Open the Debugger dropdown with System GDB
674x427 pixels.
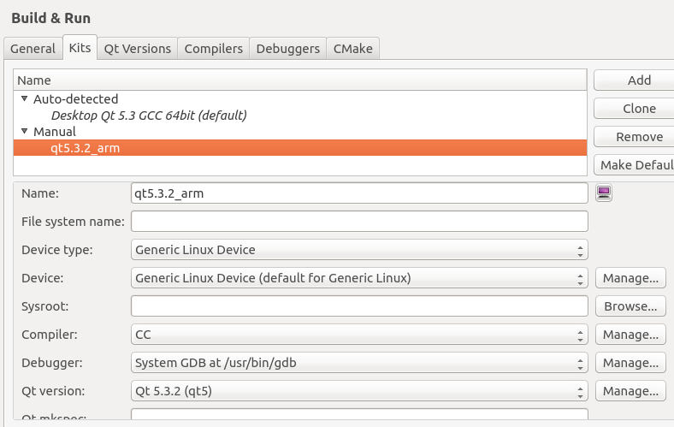pyautogui.click(x=359, y=363)
